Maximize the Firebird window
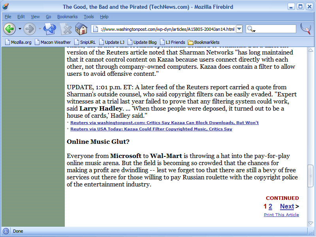The image size is (316, 237). click(x=300, y=6)
